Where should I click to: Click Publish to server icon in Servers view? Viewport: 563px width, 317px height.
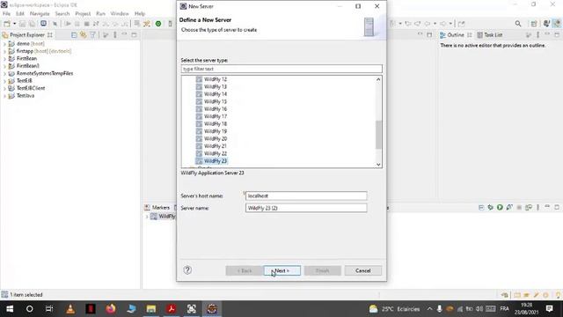[x=528, y=208]
